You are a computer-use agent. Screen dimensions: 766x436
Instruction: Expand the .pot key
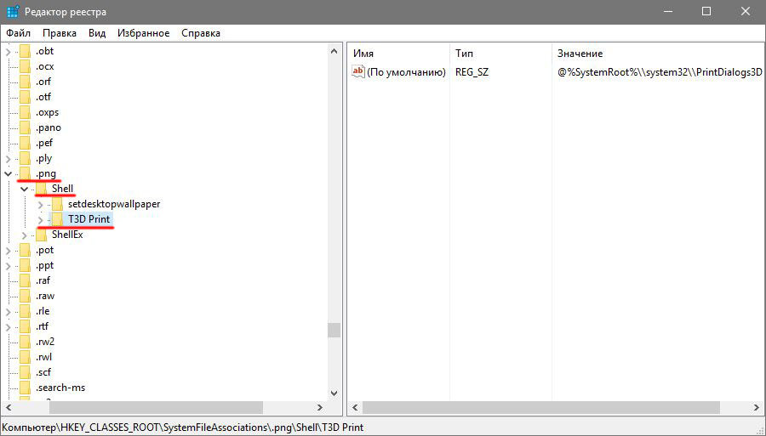tap(9, 251)
